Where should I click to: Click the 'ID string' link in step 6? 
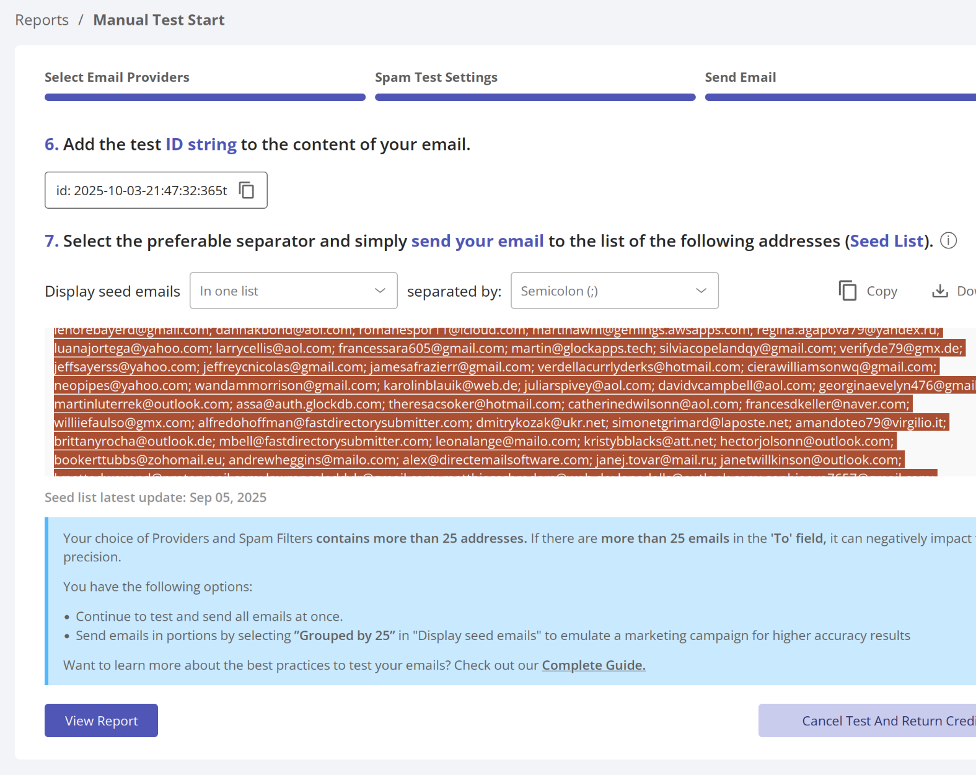coord(201,144)
